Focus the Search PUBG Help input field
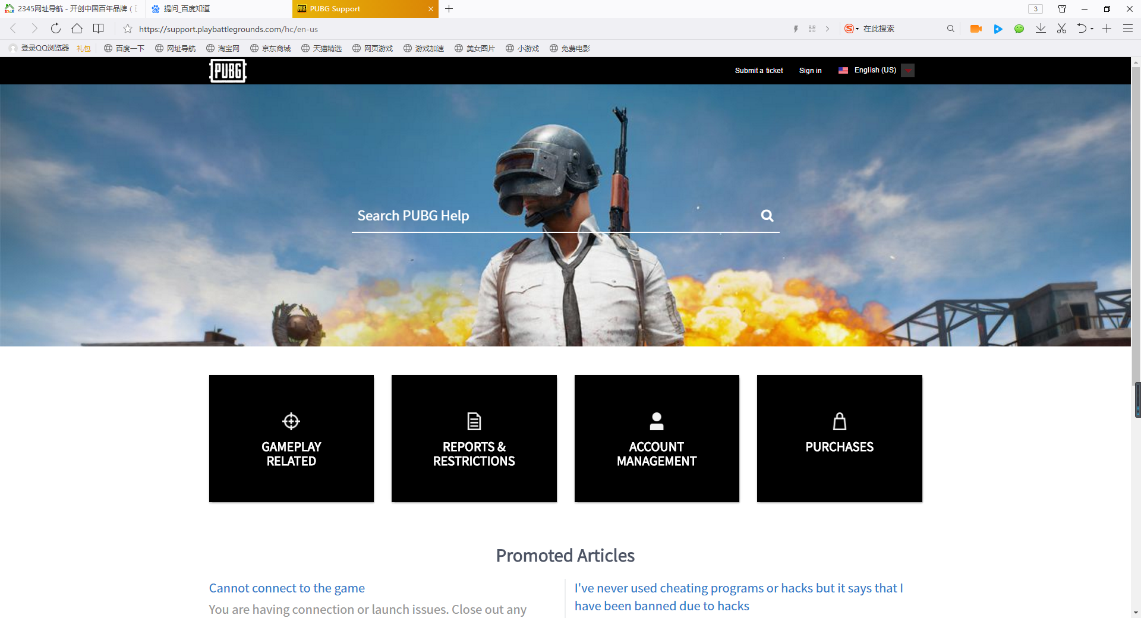The width and height of the screenshot is (1141, 618). 553,216
